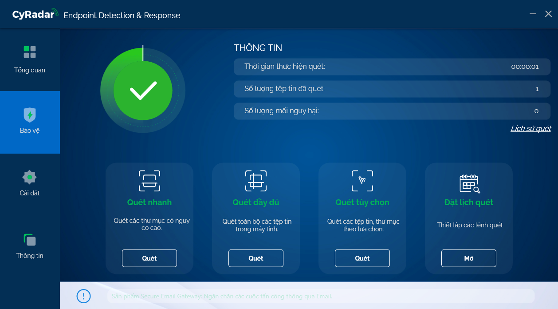This screenshot has height=309, width=558.
Task: Select the Bảo vệ shield icon
Action: 30,114
